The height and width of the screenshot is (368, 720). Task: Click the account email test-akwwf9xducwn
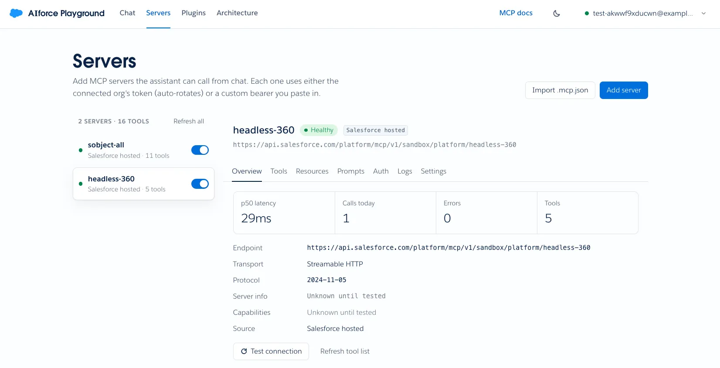[643, 14]
